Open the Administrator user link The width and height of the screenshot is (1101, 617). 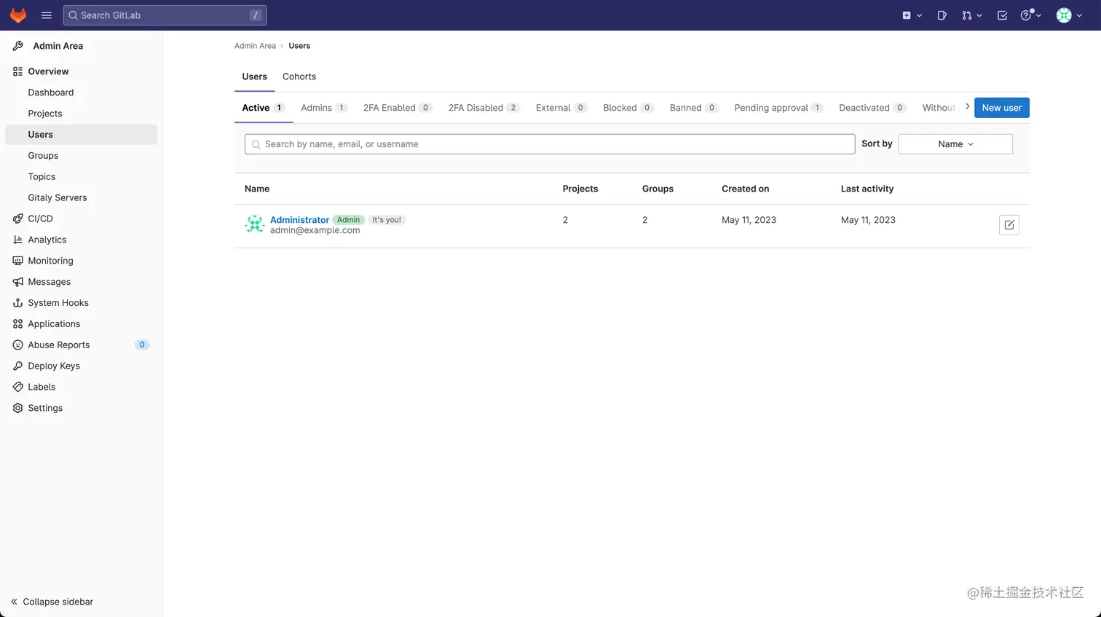coord(299,220)
